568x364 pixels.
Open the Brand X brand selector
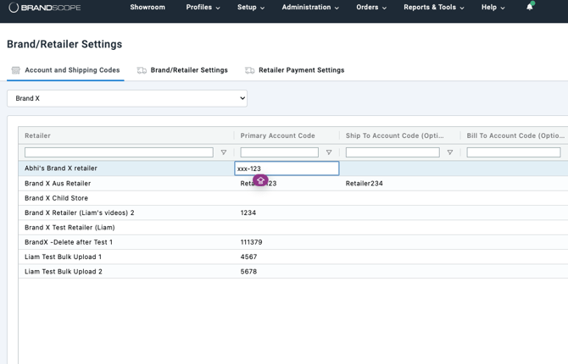[x=127, y=98]
